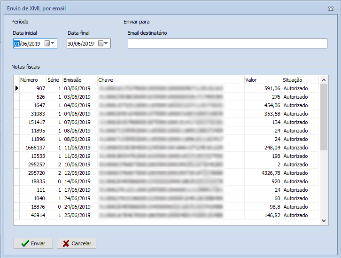Image resolution: width=341 pixels, height=258 pixels.
Task: Open the Data inicial calendar dropdown
Action: tap(49, 44)
